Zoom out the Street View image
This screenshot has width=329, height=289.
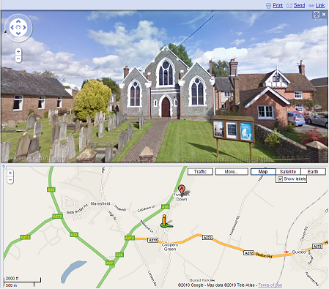(18, 59)
